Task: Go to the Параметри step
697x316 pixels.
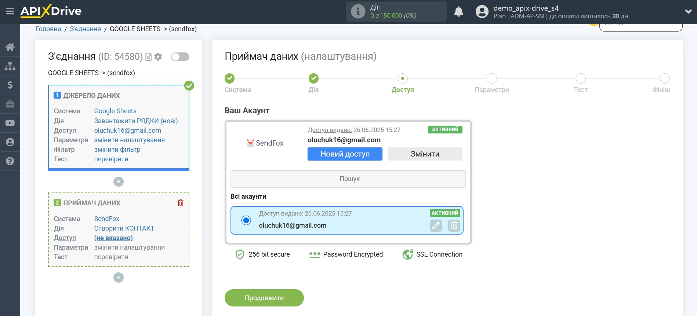Action: pos(492,78)
